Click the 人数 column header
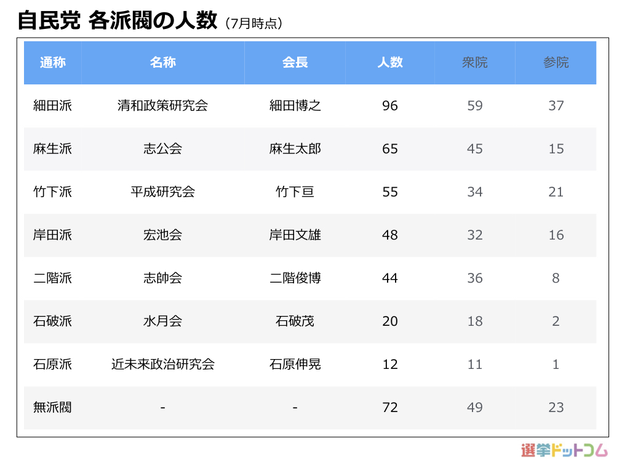This screenshot has height=473, width=630. pyautogui.click(x=390, y=62)
